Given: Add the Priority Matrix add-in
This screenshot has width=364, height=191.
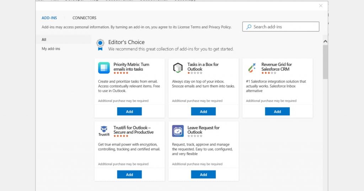Looking at the screenshot, I should [129, 111].
